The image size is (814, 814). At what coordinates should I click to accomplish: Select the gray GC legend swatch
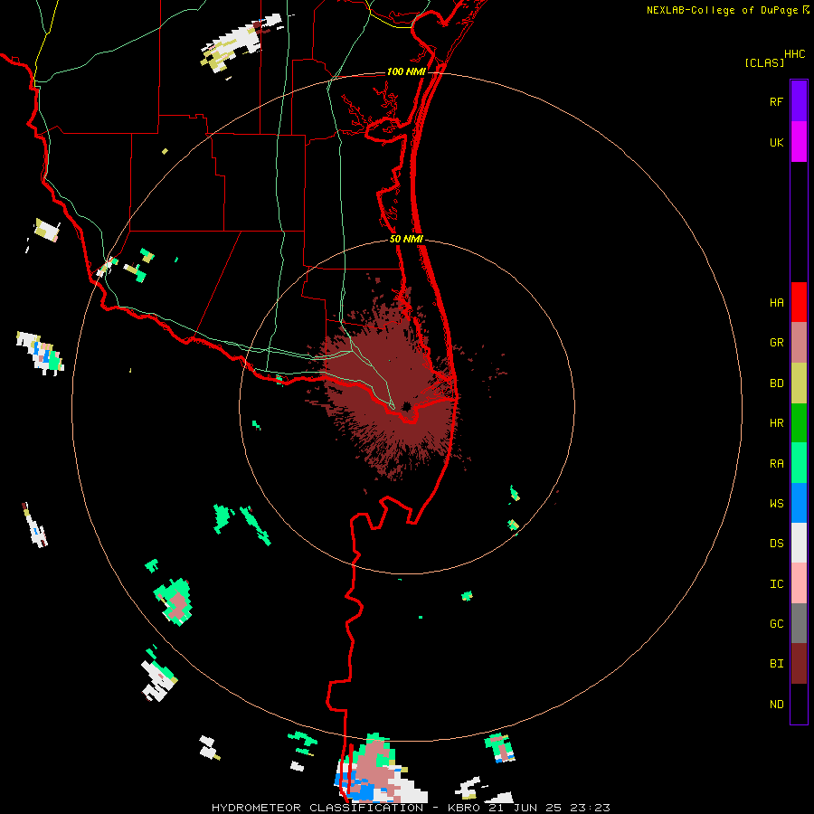[799, 623]
